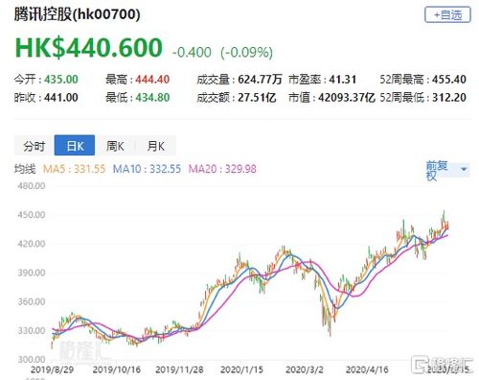This screenshot has width=479, height=380.
Task: Click the 最低 value 434.80
Action: (x=152, y=98)
